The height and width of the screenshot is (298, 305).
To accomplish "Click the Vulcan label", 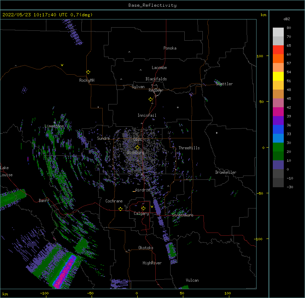I will point(192,280).
